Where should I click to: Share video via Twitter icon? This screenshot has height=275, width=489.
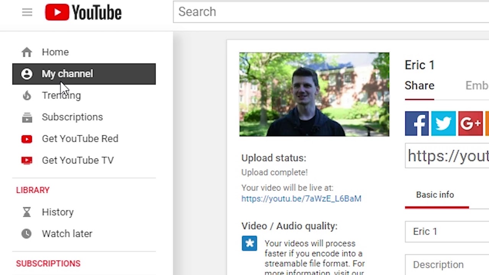click(444, 123)
